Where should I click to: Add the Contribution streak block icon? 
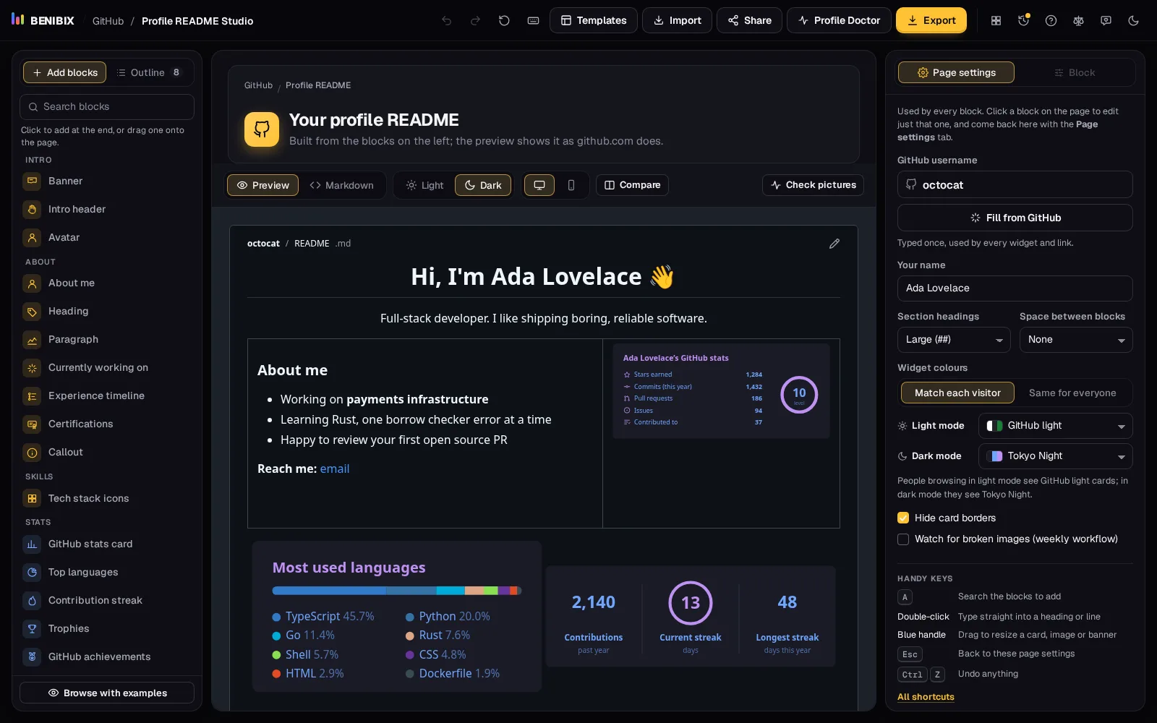(x=32, y=600)
